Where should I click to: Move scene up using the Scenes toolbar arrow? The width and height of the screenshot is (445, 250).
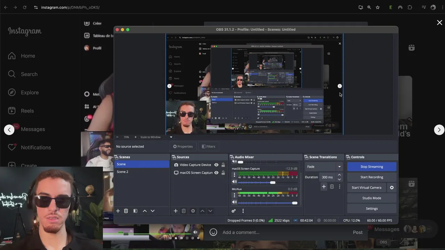tap(145, 211)
